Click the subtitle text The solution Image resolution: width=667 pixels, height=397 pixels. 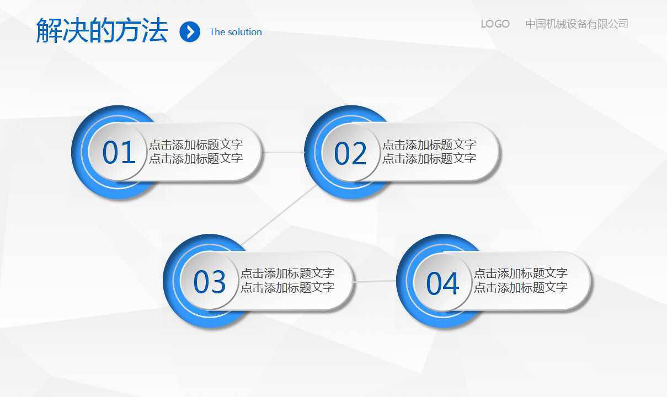tap(235, 32)
